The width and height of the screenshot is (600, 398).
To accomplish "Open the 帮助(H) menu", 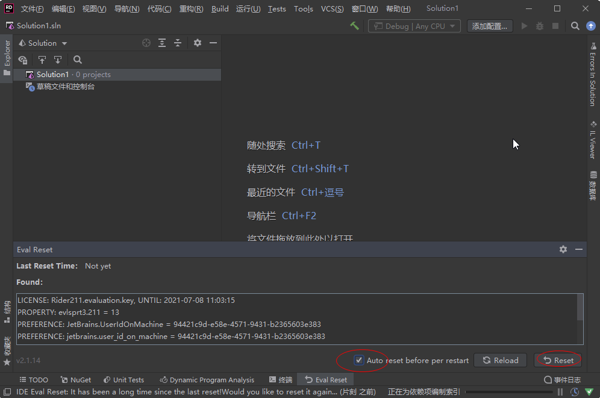I will click(398, 9).
